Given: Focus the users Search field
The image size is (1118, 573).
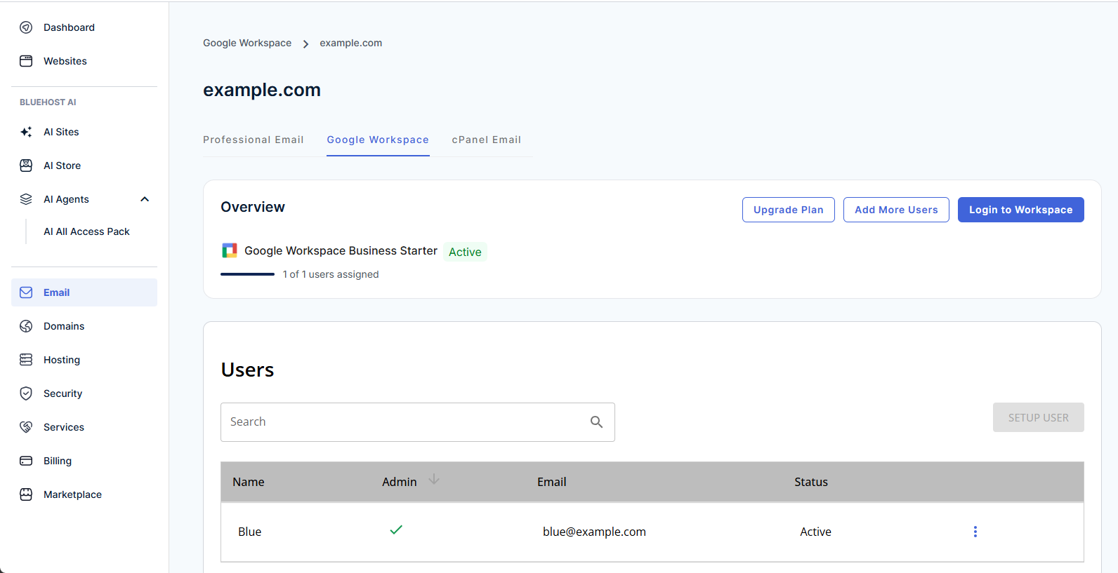Looking at the screenshot, I should (x=418, y=422).
